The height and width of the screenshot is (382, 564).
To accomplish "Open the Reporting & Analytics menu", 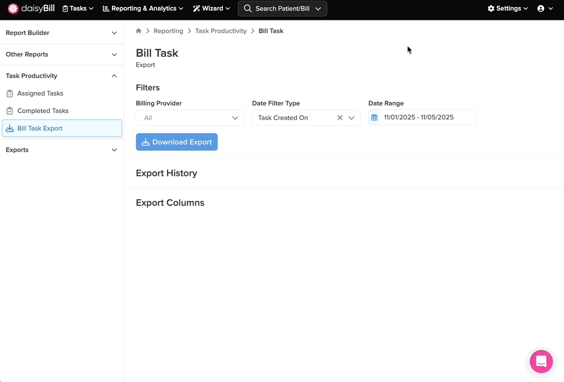I will (x=143, y=9).
